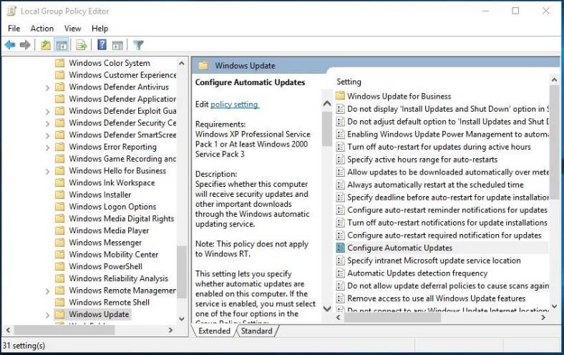Click description pane scroll-down chevron
The image size is (564, 355).
[x=327, y=308]
